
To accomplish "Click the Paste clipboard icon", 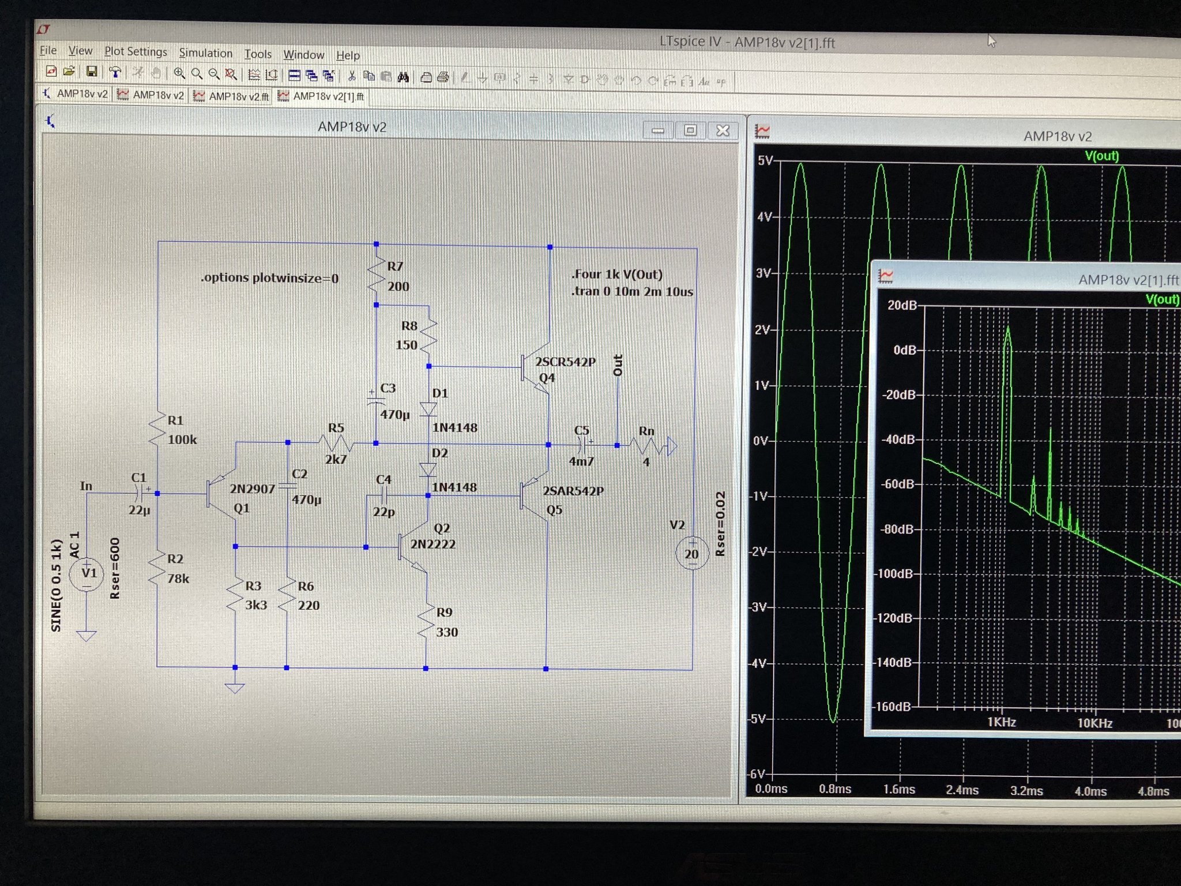I will (x=386, y=76).
